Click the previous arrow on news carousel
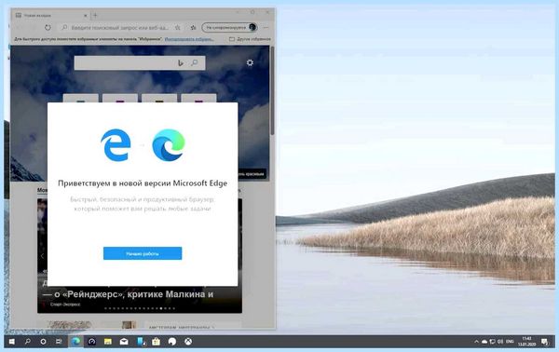559x352 pixels. (42, 256)
